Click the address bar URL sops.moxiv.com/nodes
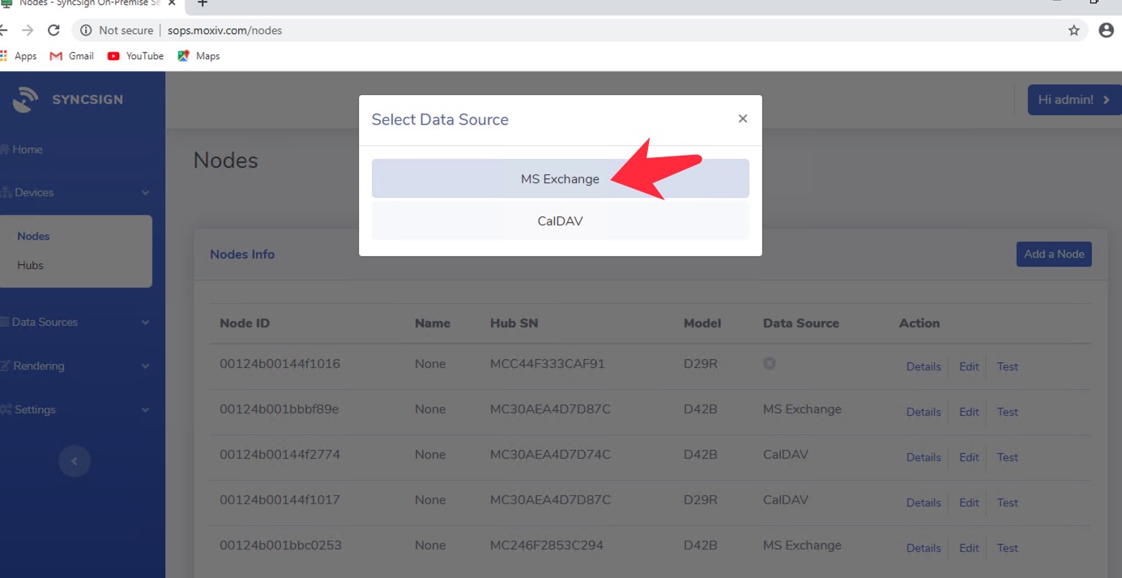The height and width of the screenshot is (578, 1122). [x=224, y=30]
